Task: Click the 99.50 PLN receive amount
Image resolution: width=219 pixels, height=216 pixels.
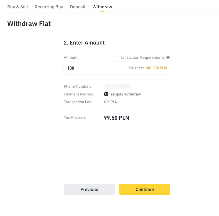Action: click(116, 118)
